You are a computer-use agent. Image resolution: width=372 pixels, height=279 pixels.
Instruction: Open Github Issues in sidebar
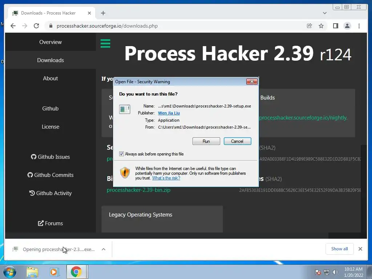(50, 157)
